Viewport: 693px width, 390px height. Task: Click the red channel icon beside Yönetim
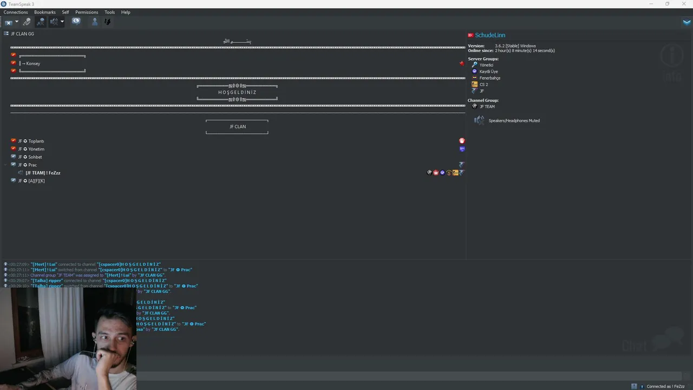click(14, 149)
